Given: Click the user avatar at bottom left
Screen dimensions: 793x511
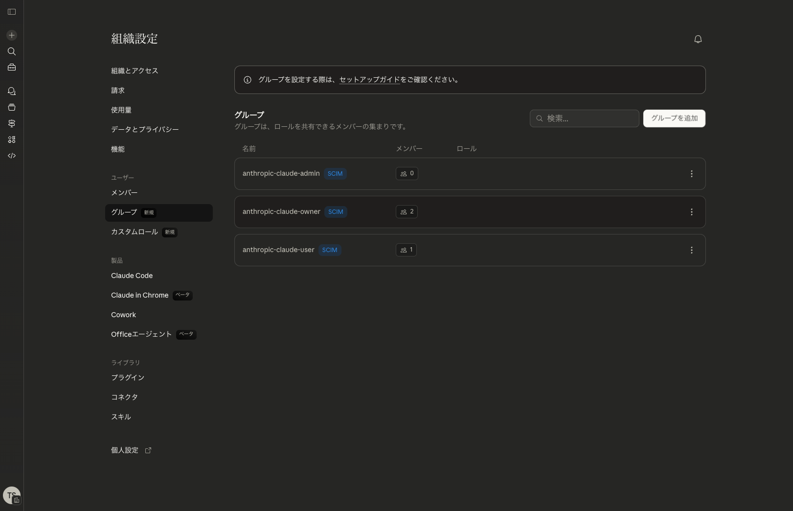Looking at the screenshot, I should tap(12, 495).
